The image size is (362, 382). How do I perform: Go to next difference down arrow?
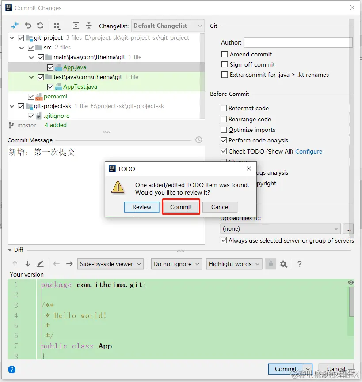point(27,264)
